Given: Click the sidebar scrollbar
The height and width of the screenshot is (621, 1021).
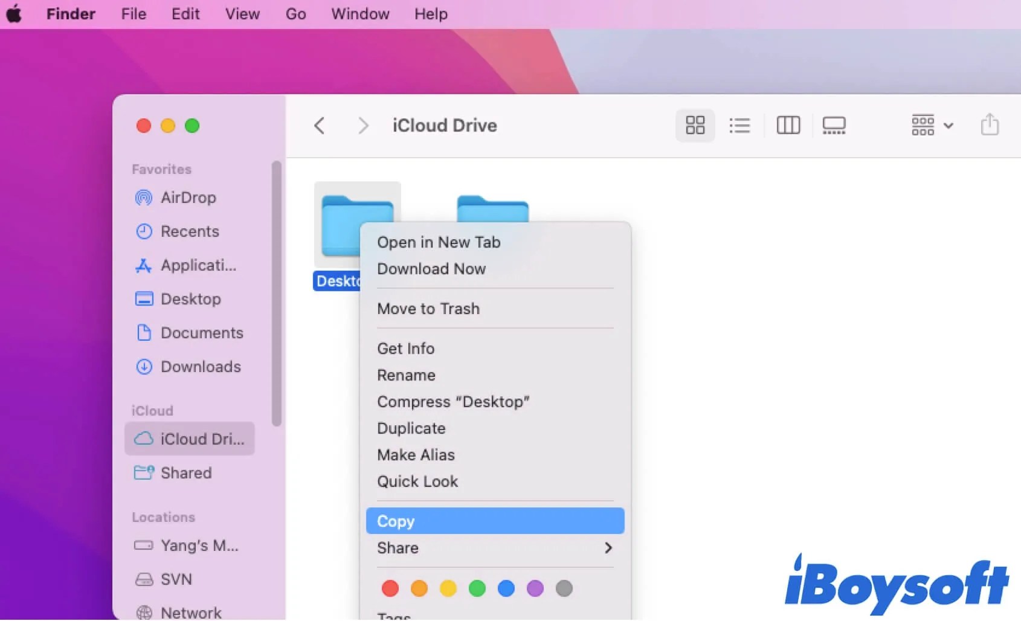Looking at the screenshot, I should (x=277, y=294).
